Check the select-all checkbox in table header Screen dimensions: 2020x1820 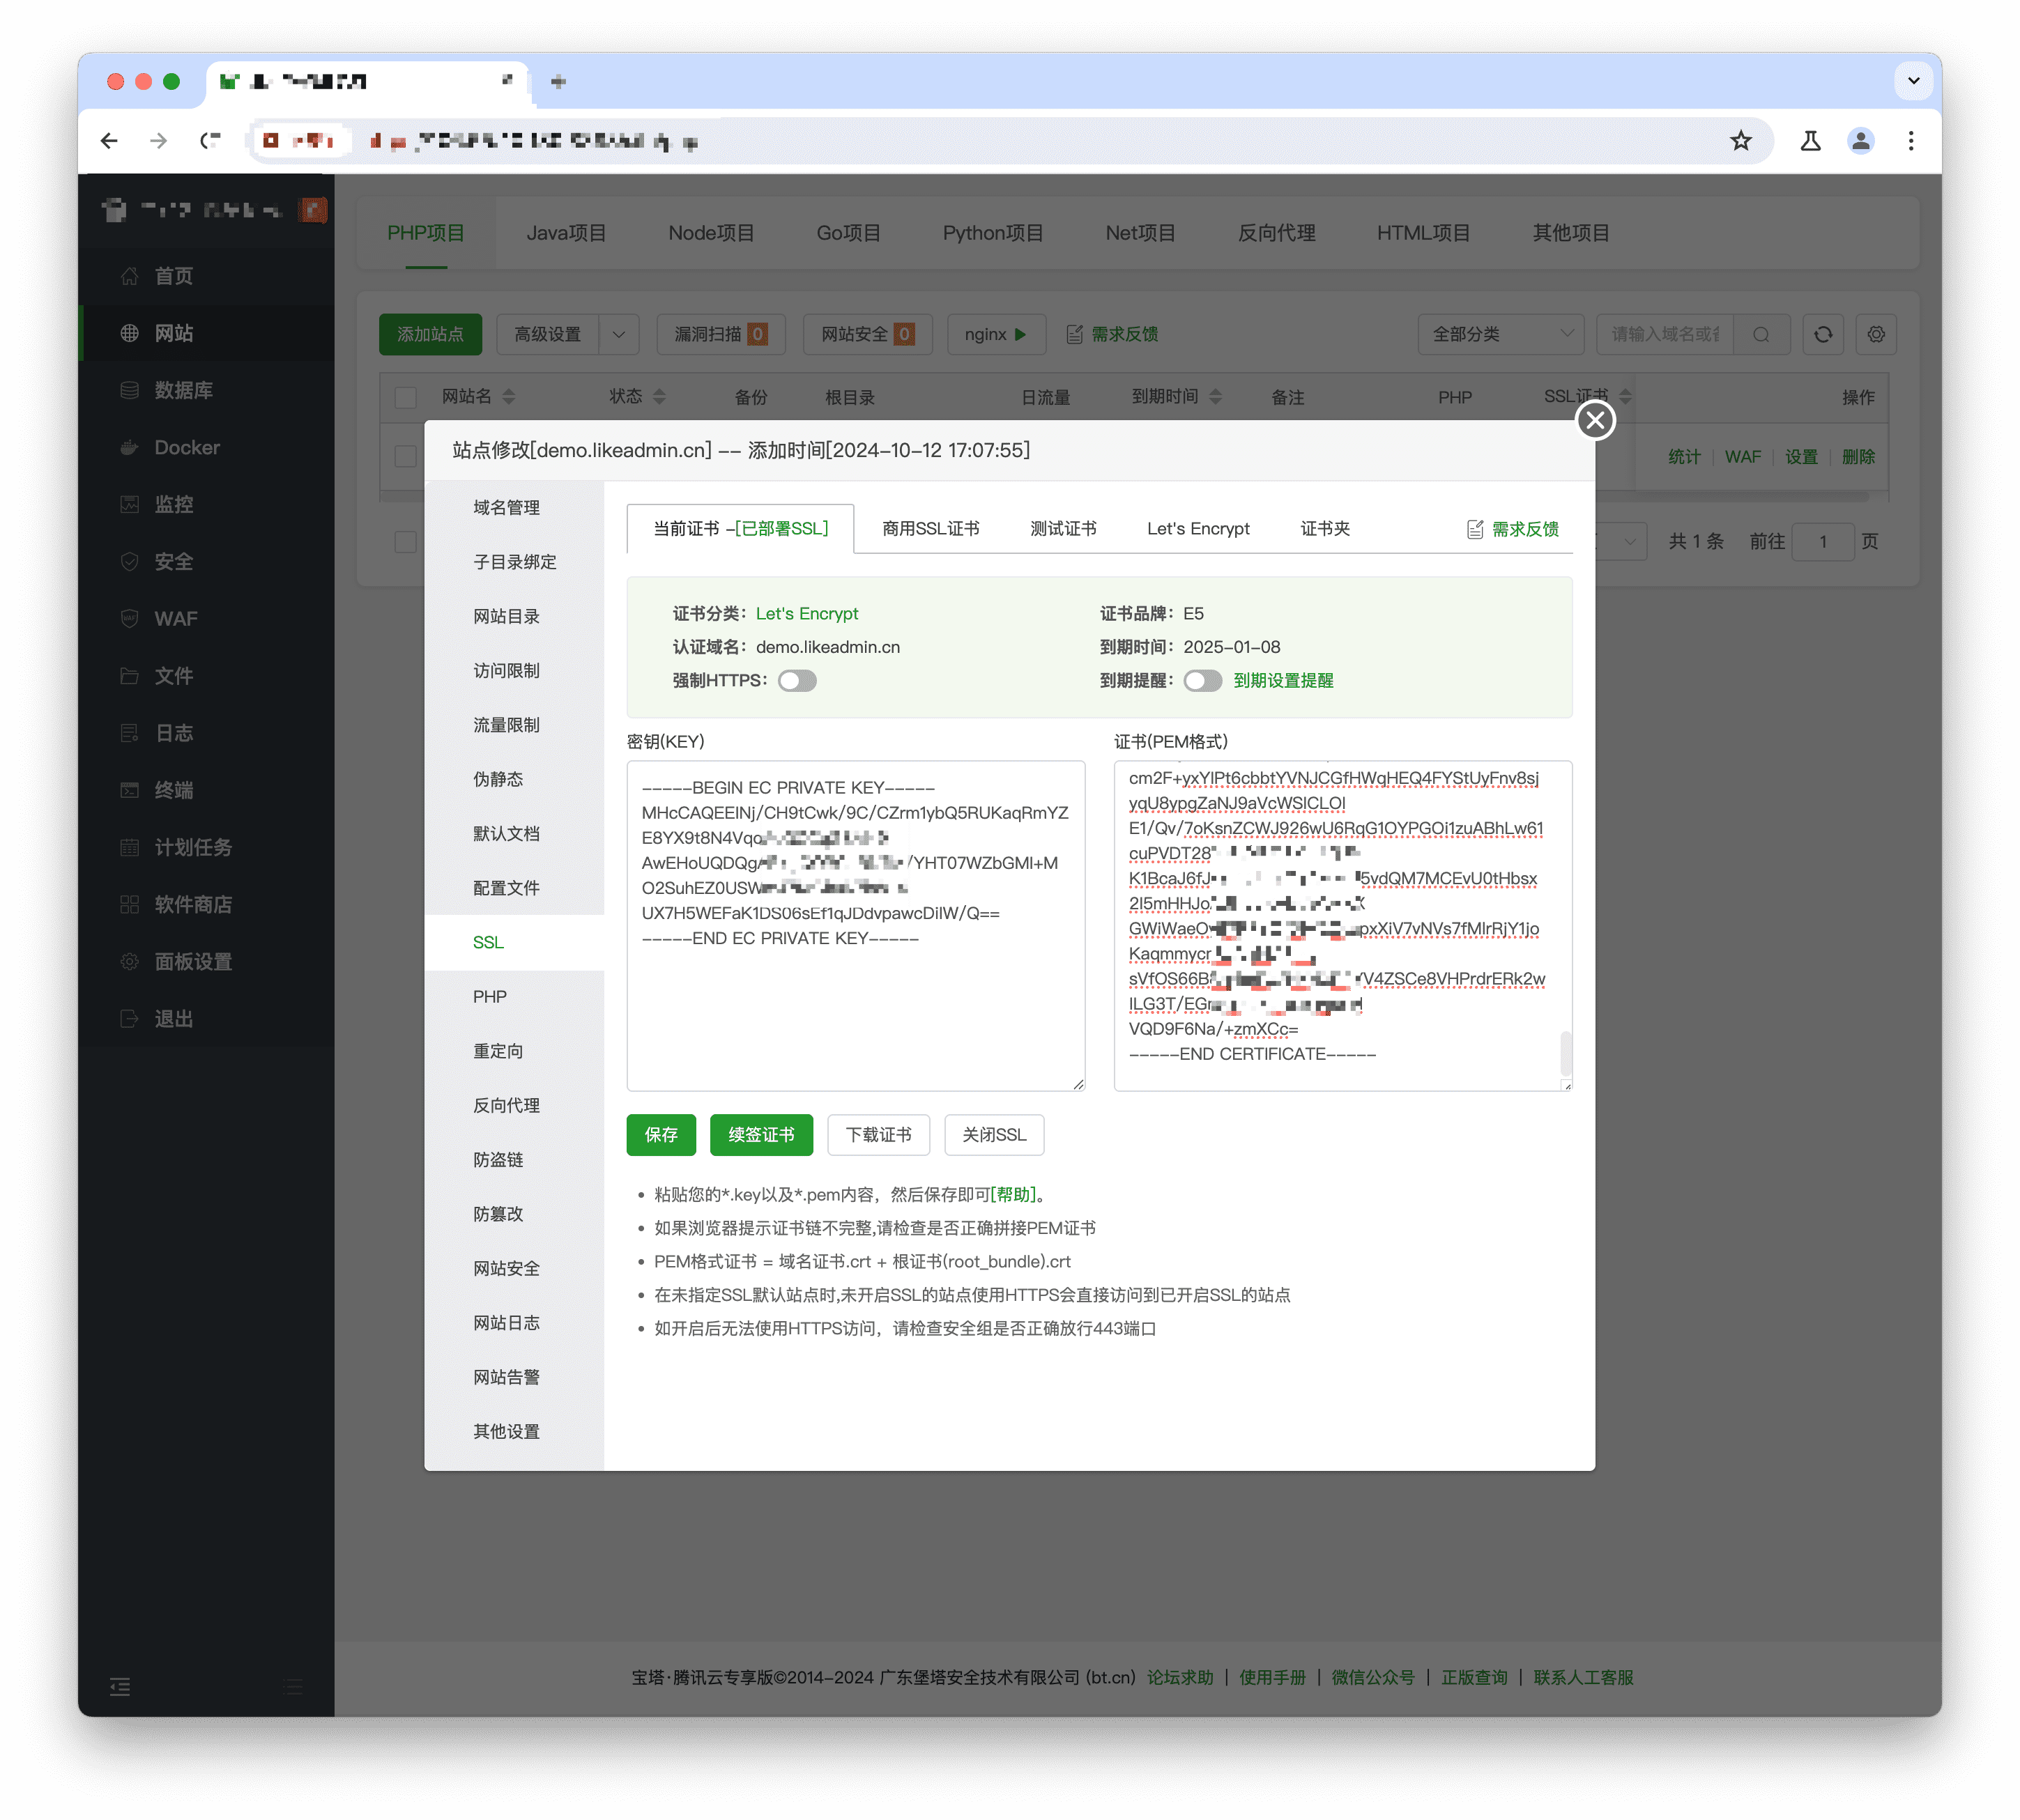coord(405,397)
